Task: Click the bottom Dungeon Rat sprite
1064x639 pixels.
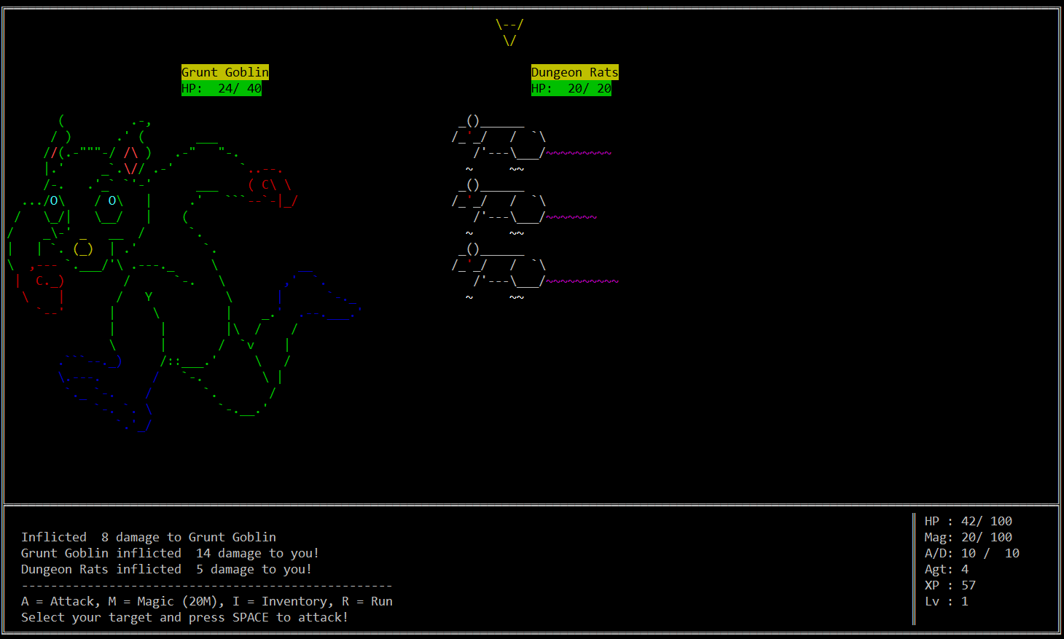Action: pyautogui.click(x=536, y=272)
